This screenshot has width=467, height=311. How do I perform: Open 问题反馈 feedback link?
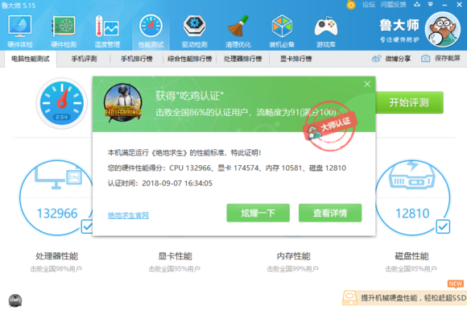(393, 5)
